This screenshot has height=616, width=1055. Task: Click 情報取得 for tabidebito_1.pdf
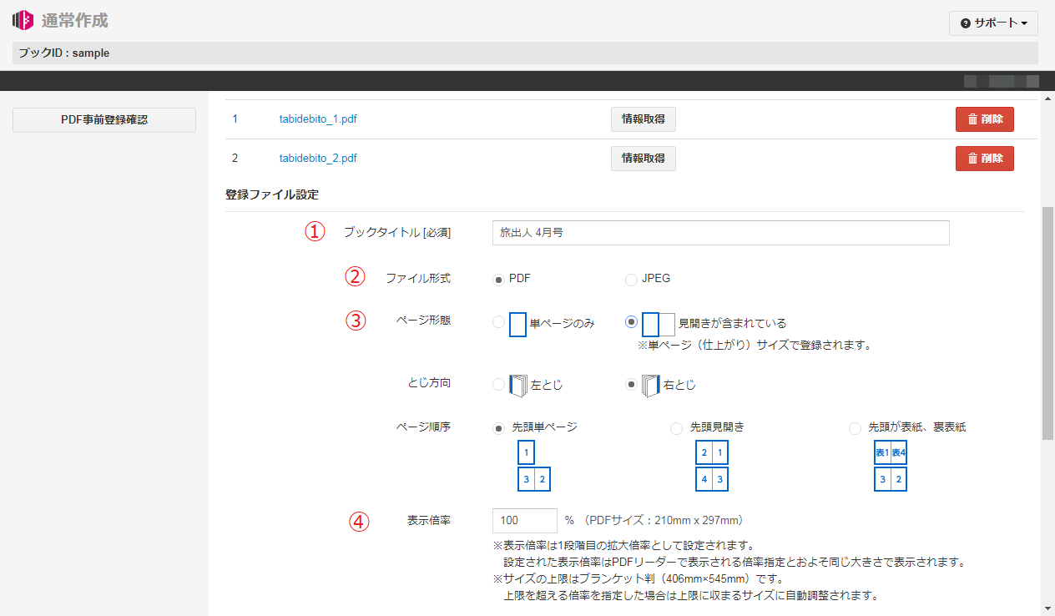(643, 119)
